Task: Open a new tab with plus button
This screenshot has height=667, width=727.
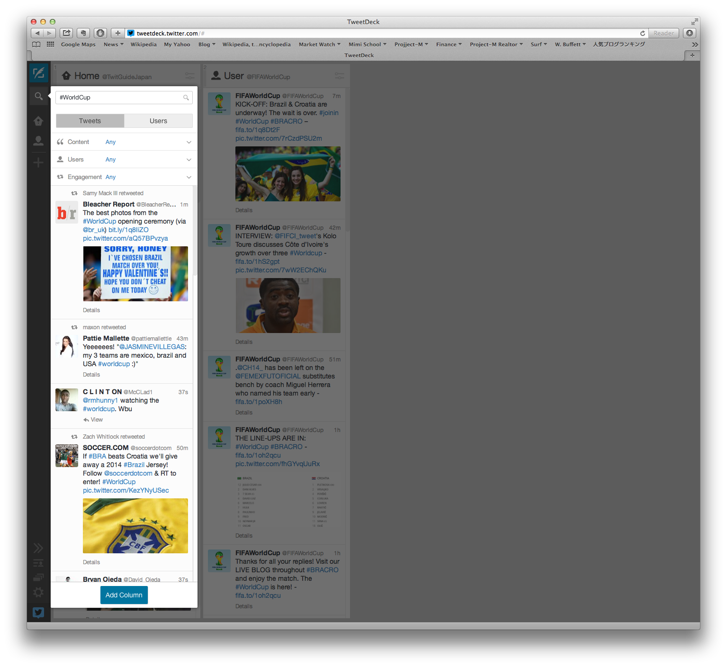Action: tap(118, 33)
